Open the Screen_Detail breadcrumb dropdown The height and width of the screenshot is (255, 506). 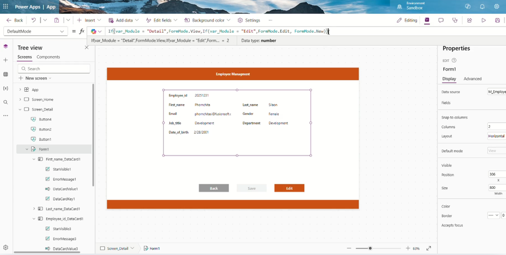point(132,248)
